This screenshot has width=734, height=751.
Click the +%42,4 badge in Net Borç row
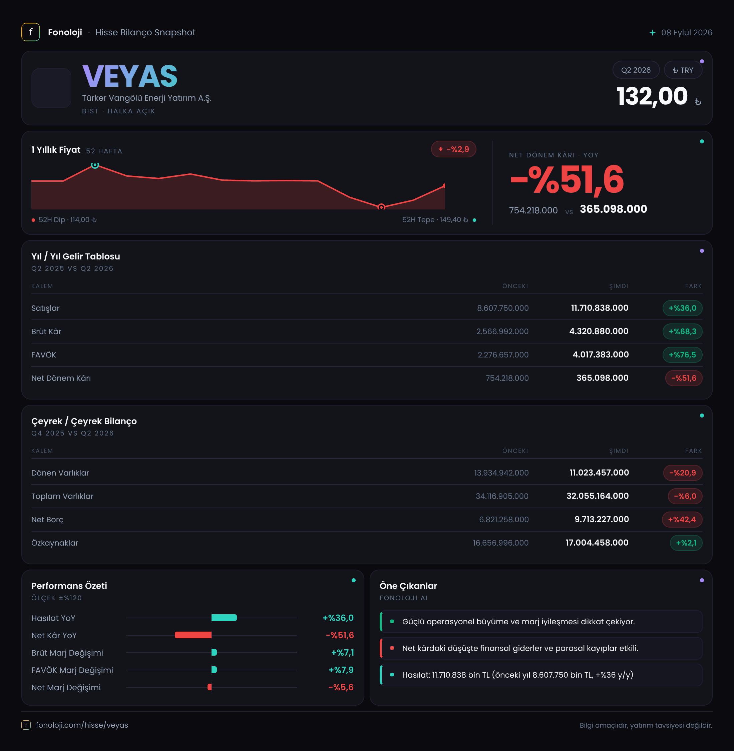(x=682, y=520)
